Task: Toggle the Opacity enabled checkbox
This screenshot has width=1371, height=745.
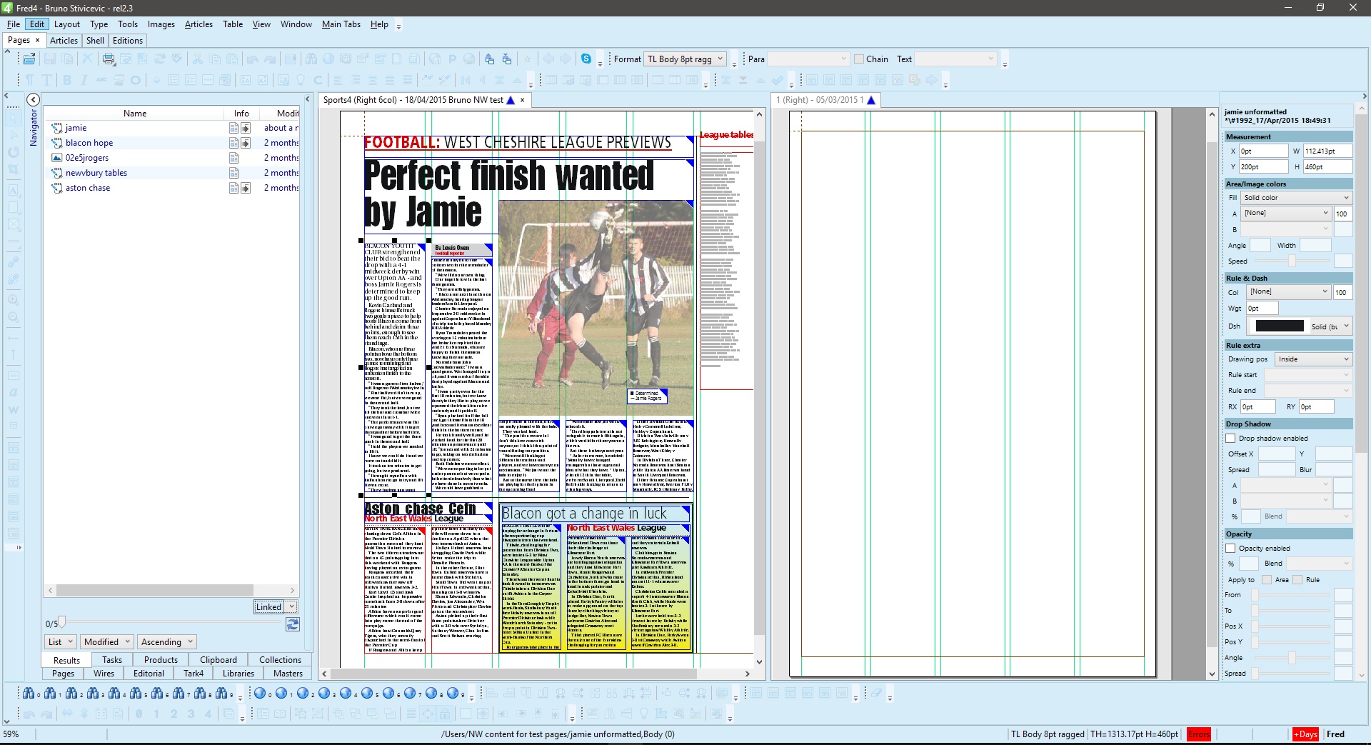Action: coord(1230,549)
